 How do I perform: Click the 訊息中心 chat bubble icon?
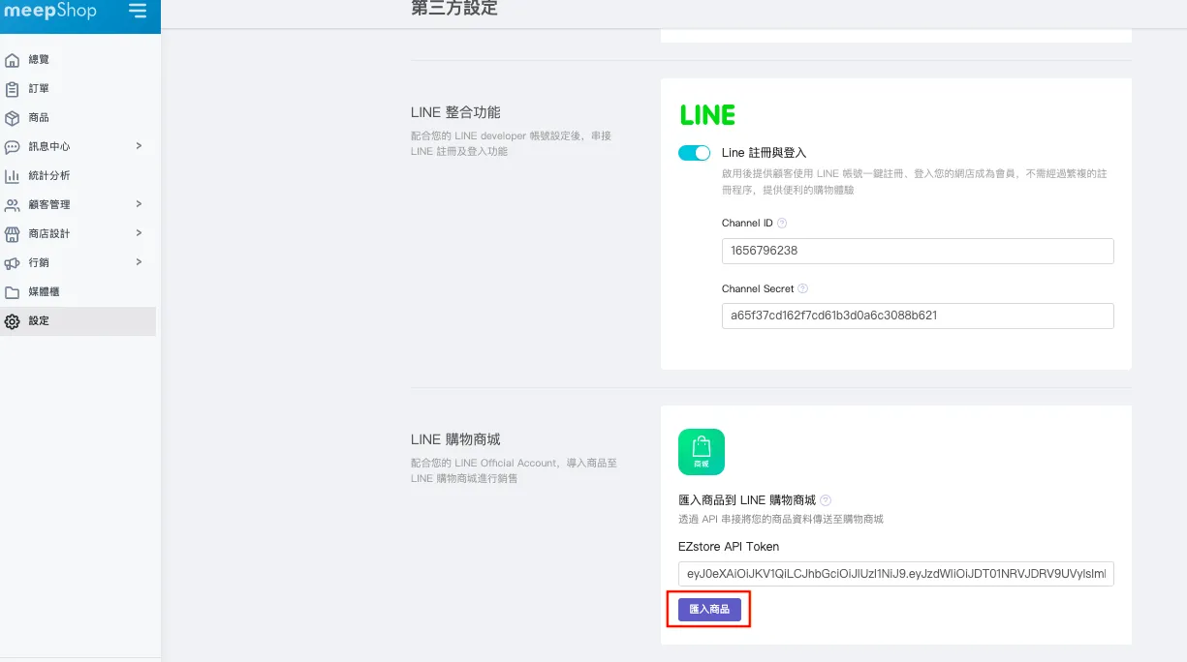[13, 147]
